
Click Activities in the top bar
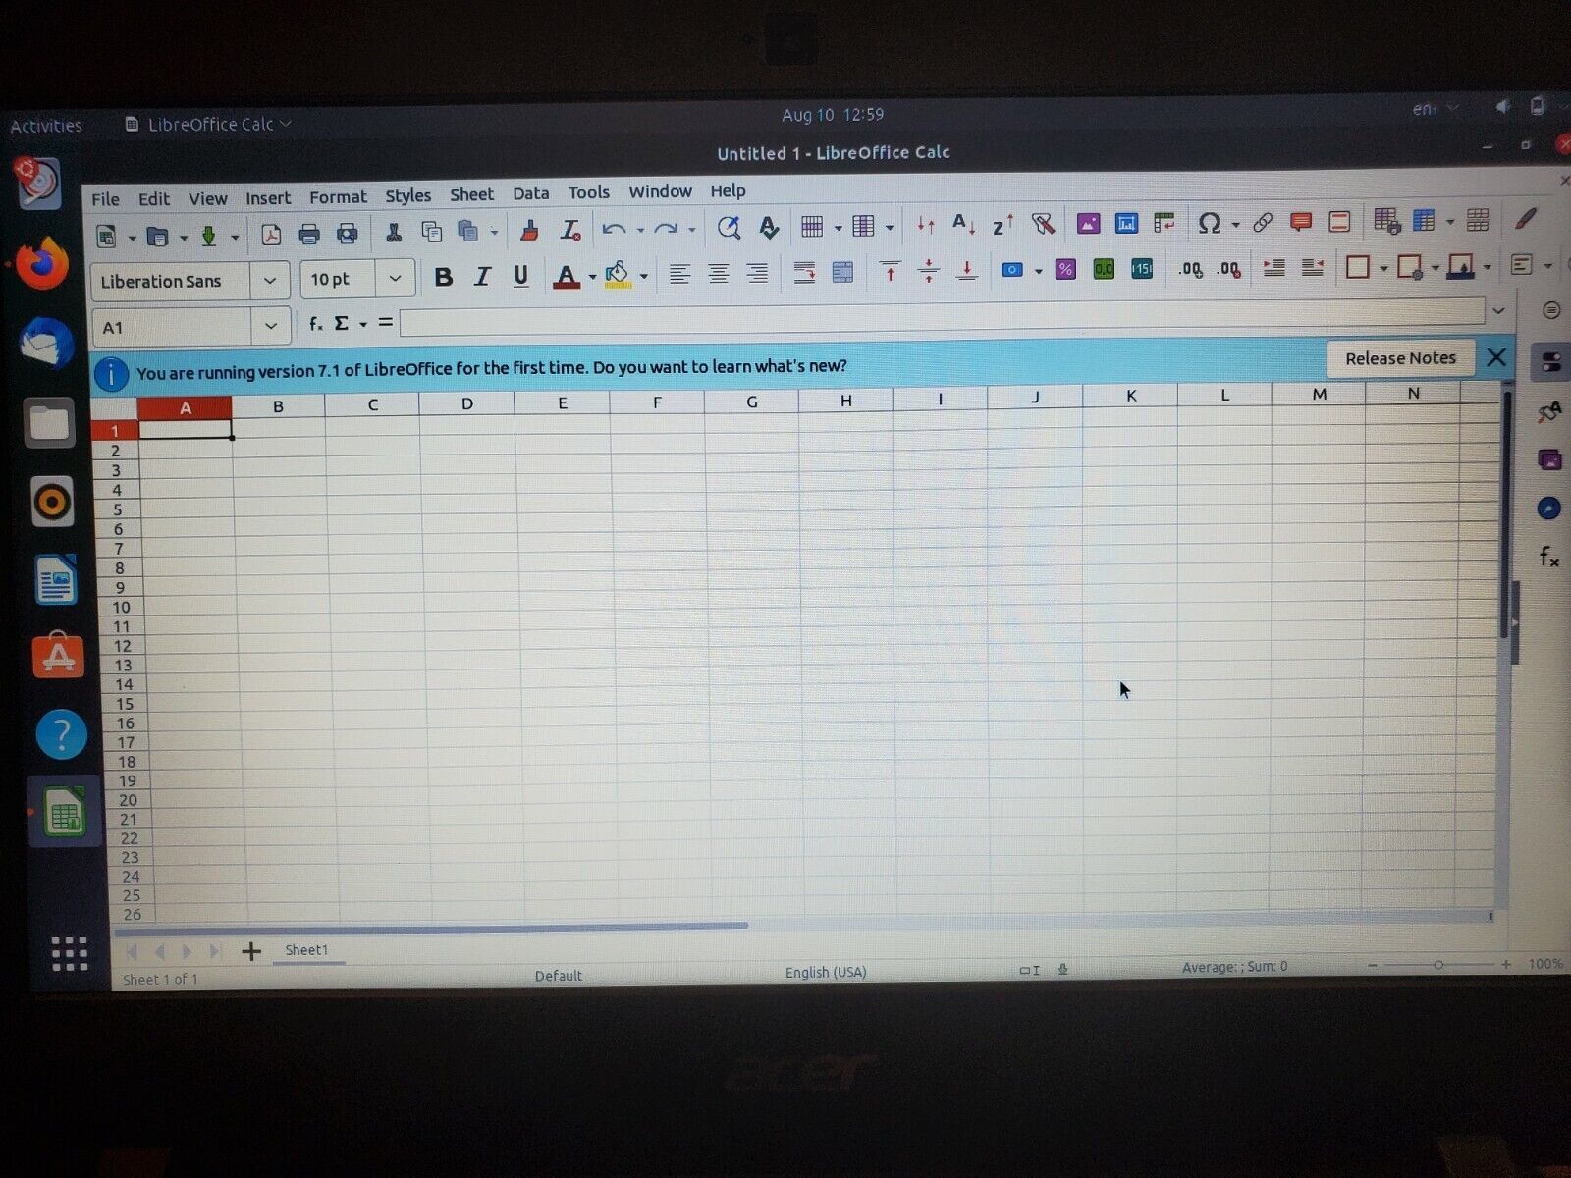click(x=46, y=126)
